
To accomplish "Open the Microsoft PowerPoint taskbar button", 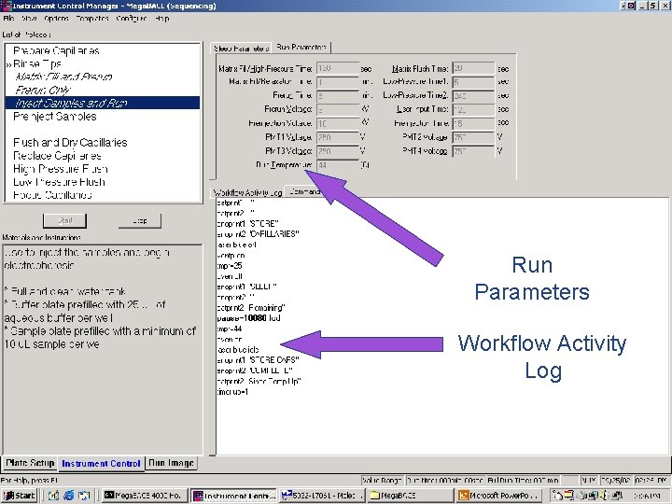I will 499,496.
